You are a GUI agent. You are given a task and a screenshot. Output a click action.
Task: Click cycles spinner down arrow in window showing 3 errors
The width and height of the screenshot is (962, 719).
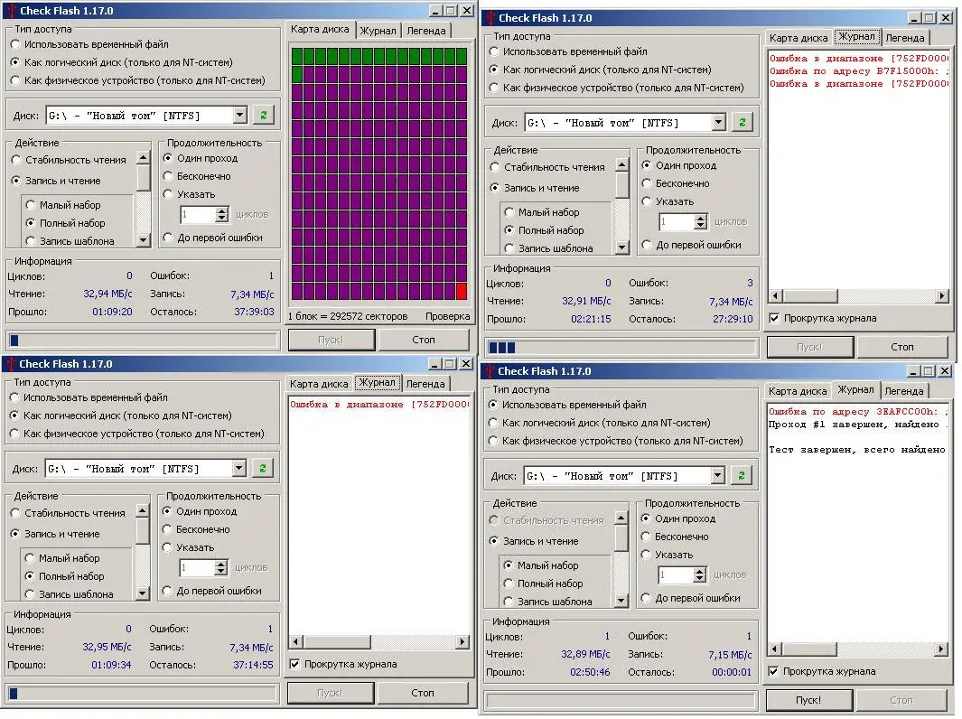tap(701, 226)
